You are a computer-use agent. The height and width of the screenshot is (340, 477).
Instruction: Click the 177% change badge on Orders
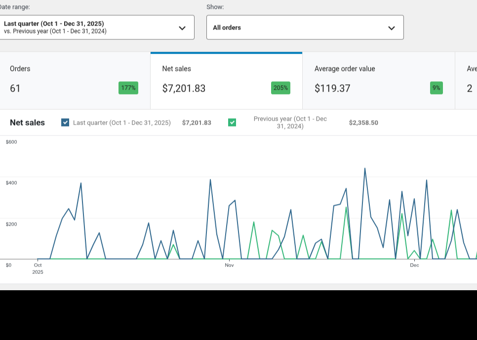point(128,88)
